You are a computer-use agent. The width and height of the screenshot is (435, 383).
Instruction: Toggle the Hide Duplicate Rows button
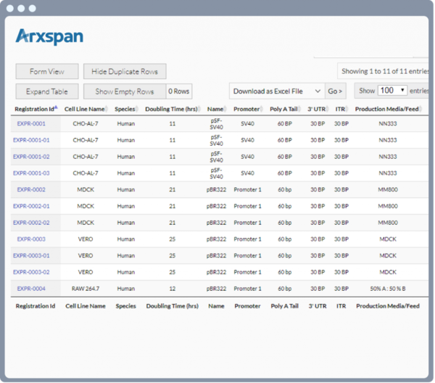point(124,71)
